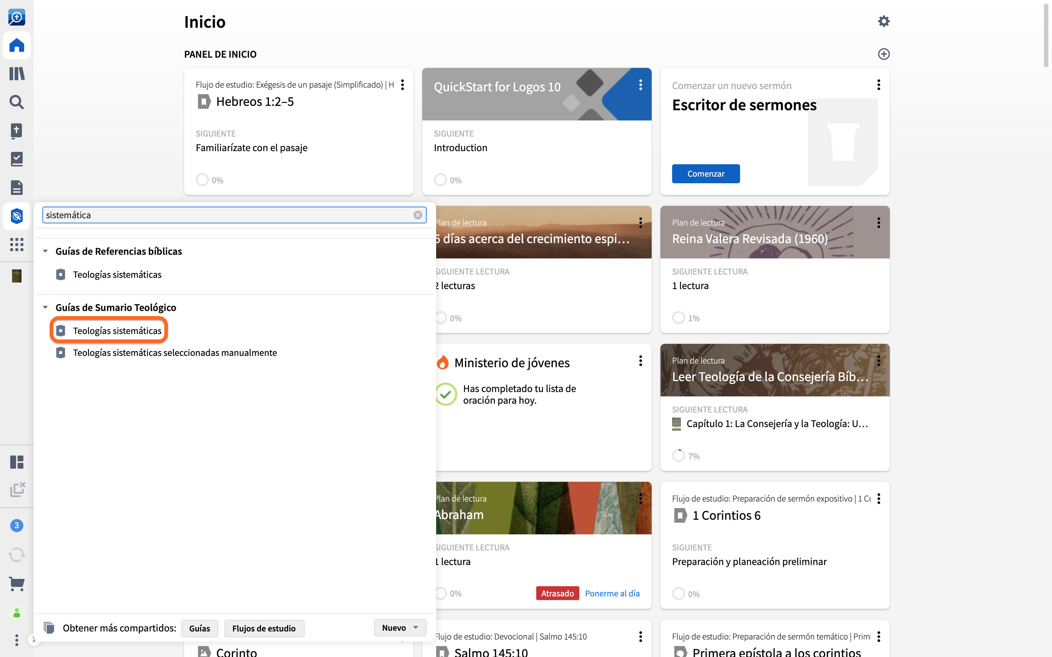This screenshot has height=657, width=1052.
Task: Click Preparación y planeación preliminar step
Action: point(749,561)
